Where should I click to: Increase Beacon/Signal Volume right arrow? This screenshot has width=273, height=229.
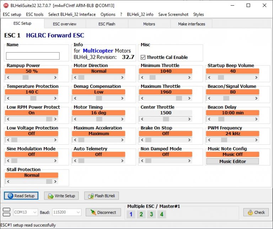256,98
